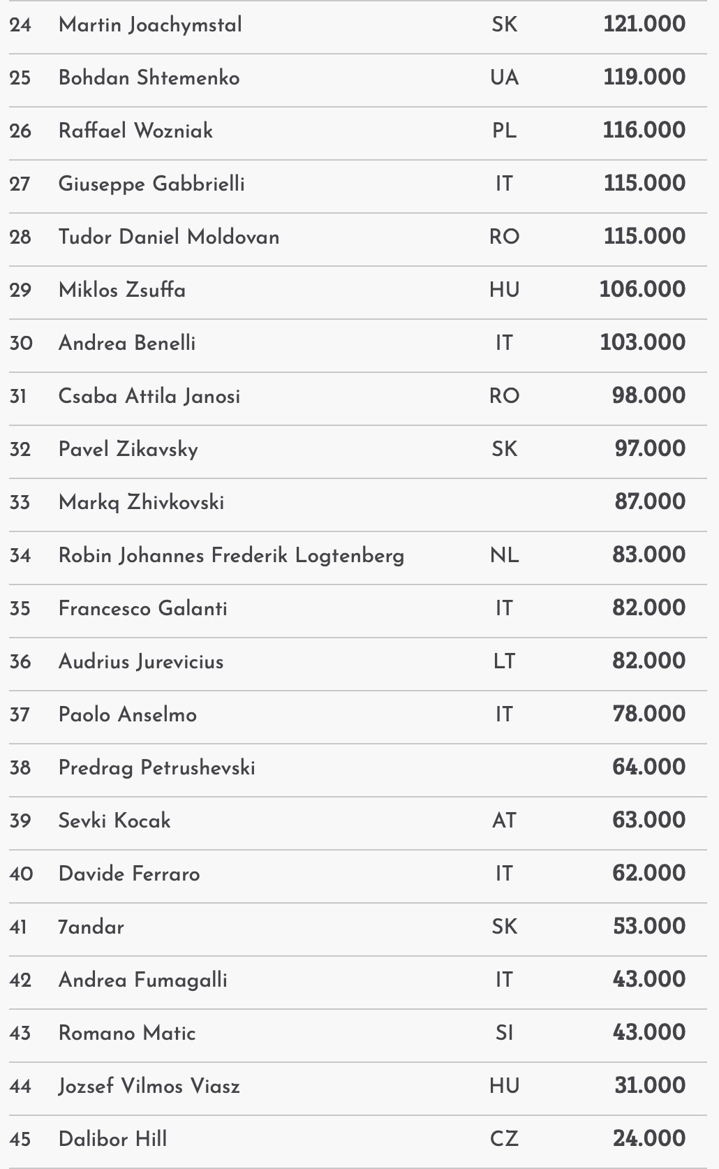Select the Bohdan Shtemenko row name
Screen dimensions: 719x1169
point(149,78)
